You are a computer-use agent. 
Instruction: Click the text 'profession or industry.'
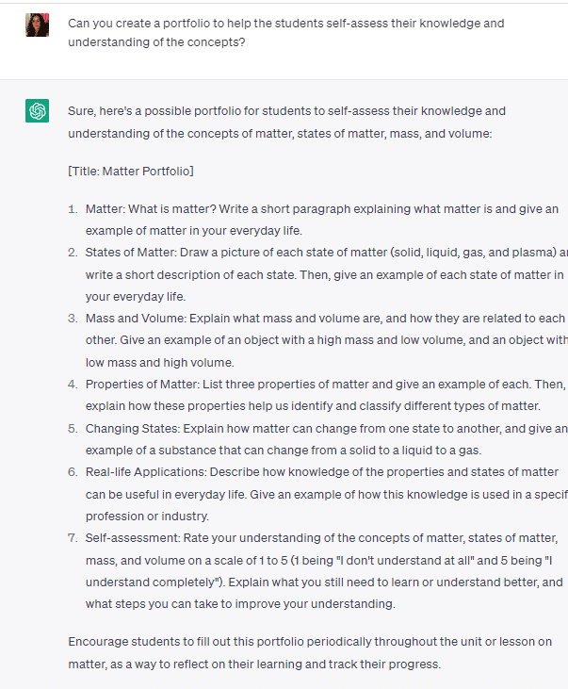coord(147,516)
